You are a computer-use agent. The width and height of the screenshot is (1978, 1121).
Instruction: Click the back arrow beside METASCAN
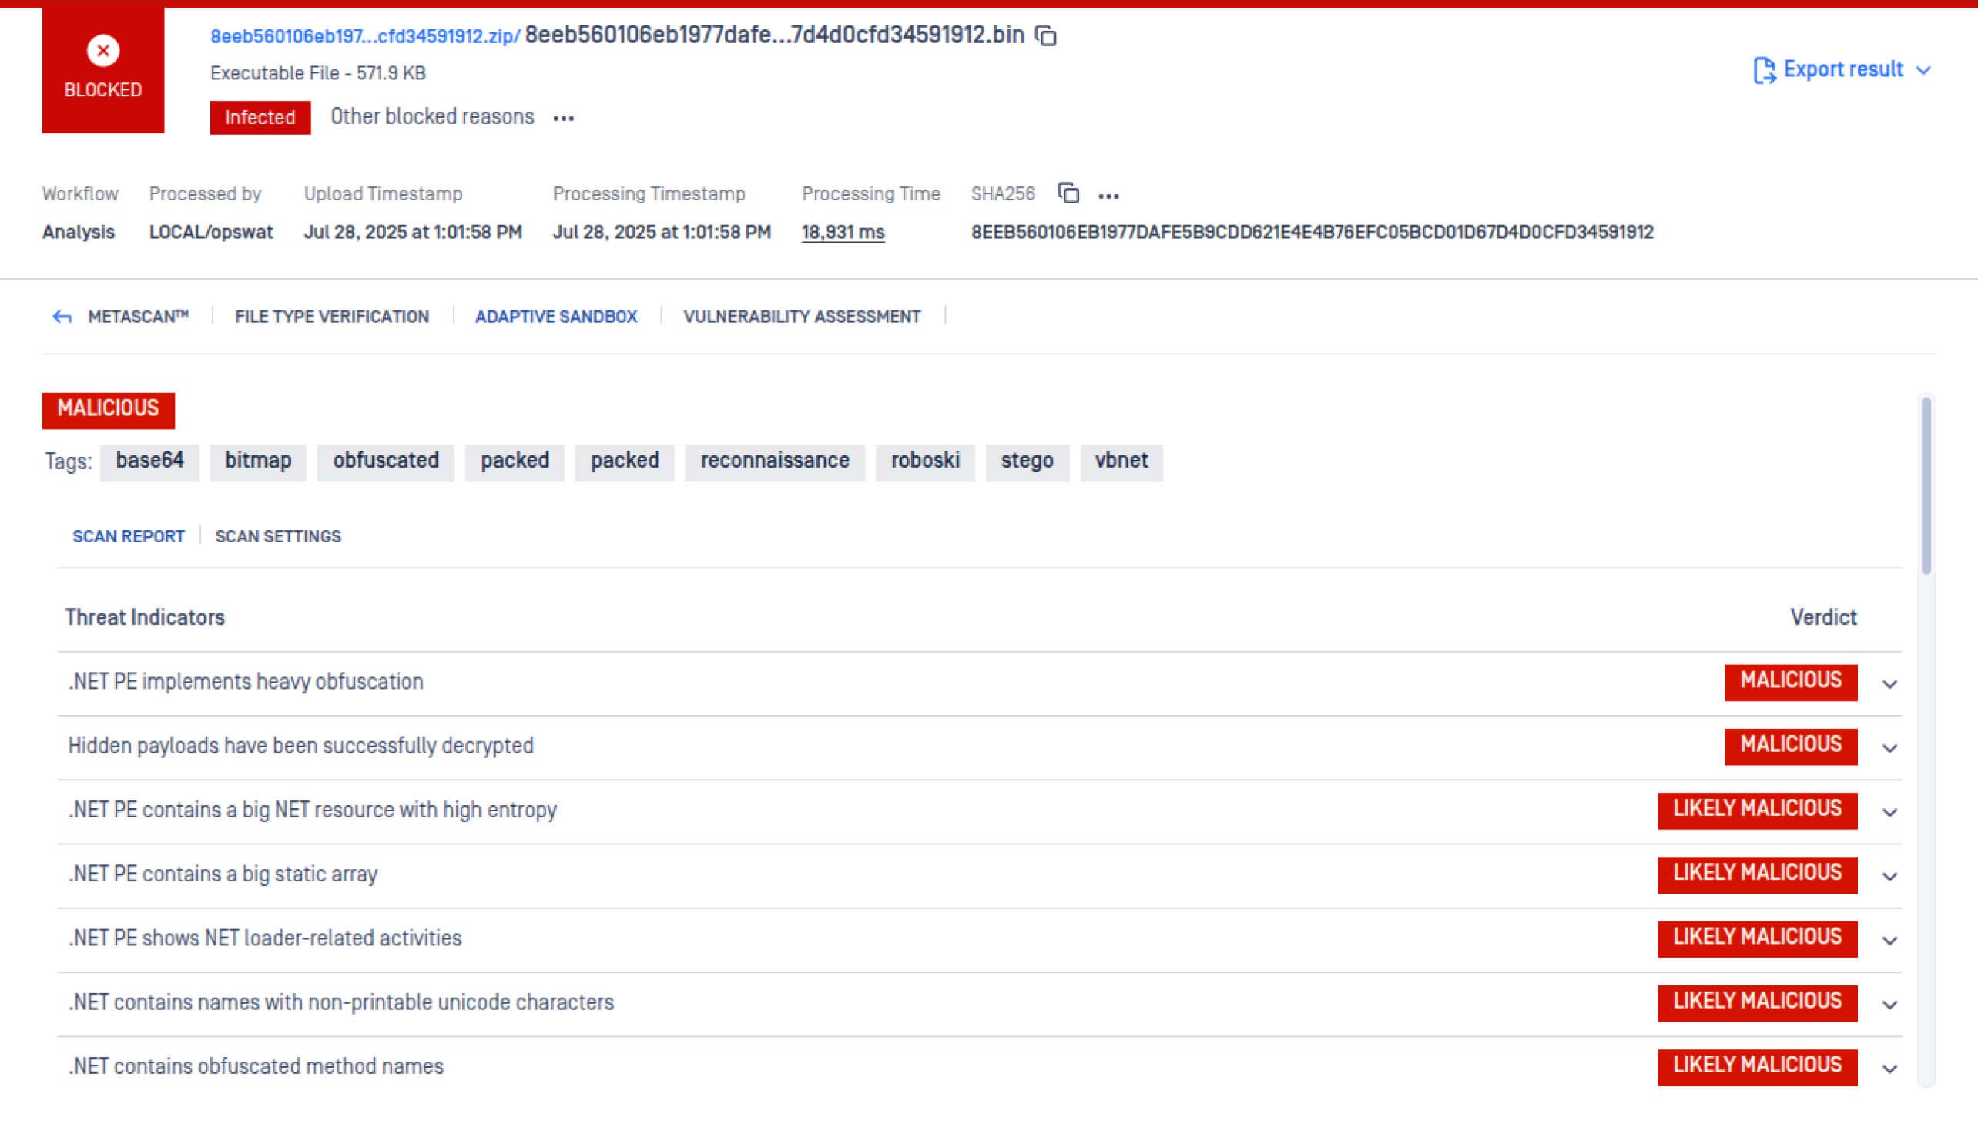click(61, 316)
